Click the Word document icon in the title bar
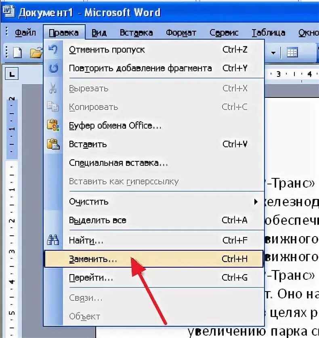The image size is (319, 338). 8,11
